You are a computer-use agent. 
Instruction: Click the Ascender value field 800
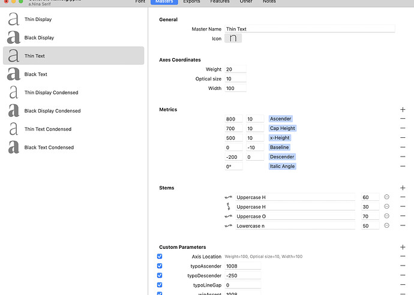233,119
